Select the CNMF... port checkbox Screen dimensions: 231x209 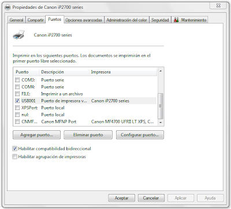17,122
